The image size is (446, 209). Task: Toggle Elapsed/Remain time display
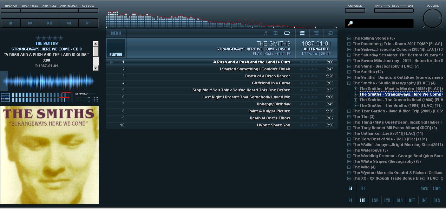[x=87, y=94]
